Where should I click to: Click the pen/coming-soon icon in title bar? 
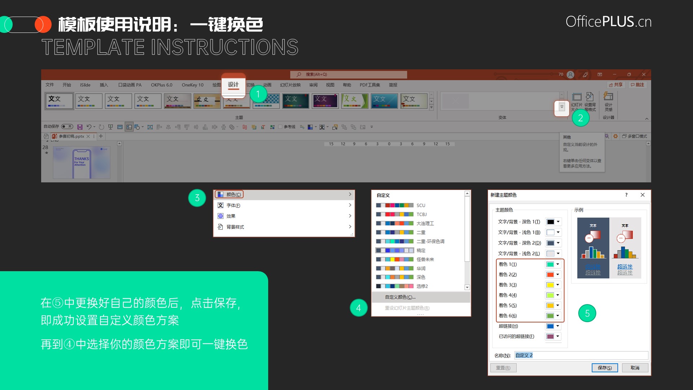tap(585, 74)
